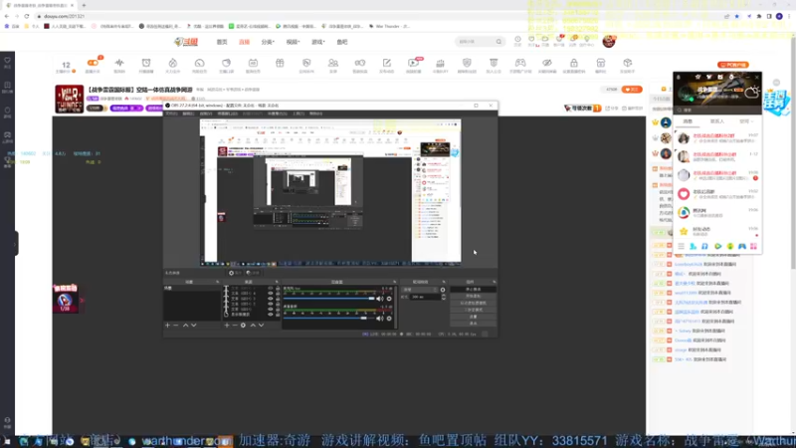Toggle the crossed-eye privacy icon in Douyu toolbar
Screen dimensions: 796x448
[x=546, y=63]
